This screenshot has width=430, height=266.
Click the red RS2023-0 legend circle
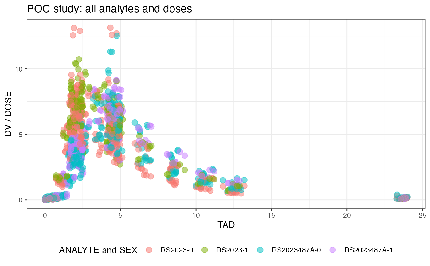149,250
